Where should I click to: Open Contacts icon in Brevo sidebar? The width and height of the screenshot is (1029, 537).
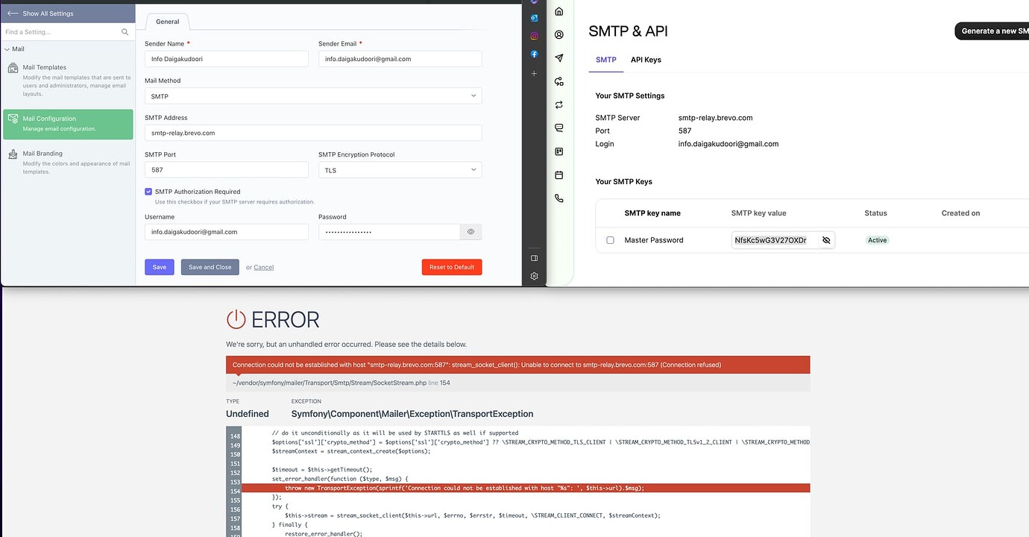tap(558, 35)
